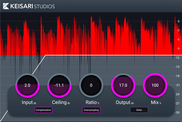Click the Ceiling knob showing -11.1
The height and width of the screenshot is (122, 182).
click(59, 85)
